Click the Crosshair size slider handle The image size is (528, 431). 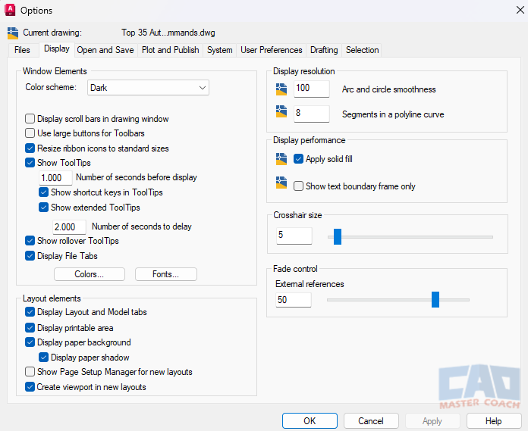[x=338, y=236]
